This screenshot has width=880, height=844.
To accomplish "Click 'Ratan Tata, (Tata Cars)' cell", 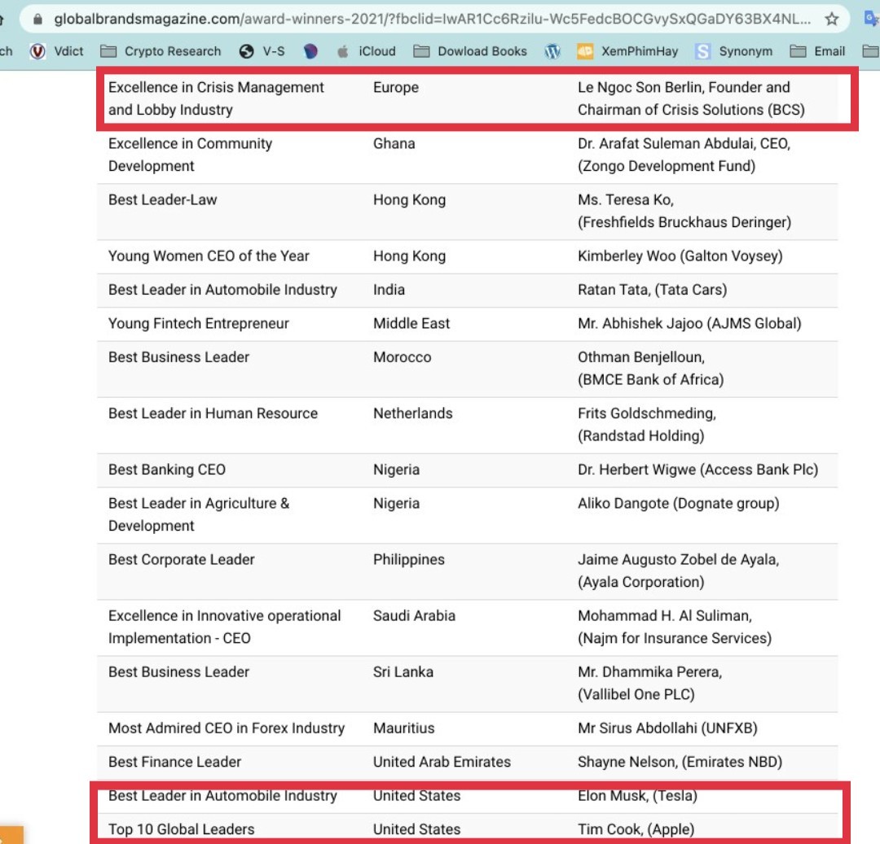I will 652,290.
